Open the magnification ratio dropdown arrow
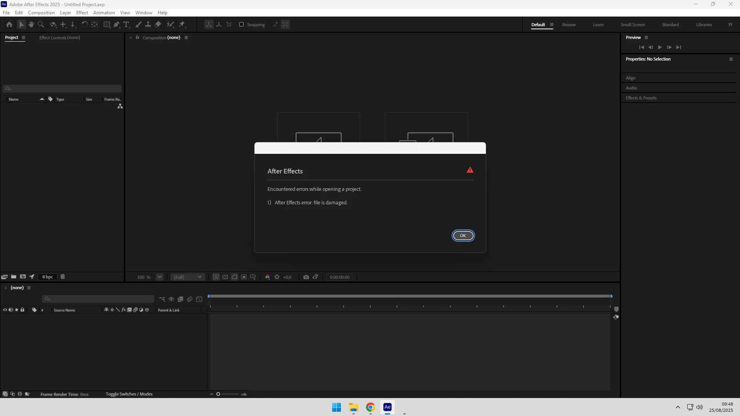The image size is (740, 416). [160, 277]
